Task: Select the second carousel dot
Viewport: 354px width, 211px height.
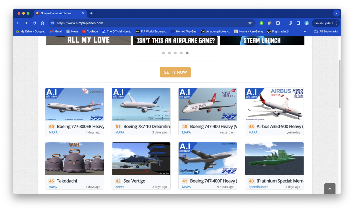Action: 169,53
